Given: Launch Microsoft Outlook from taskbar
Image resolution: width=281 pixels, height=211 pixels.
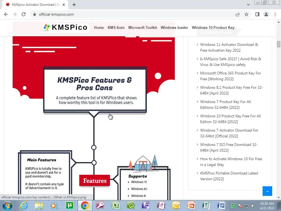Looking at the screenshot, I should coord(176,206).
